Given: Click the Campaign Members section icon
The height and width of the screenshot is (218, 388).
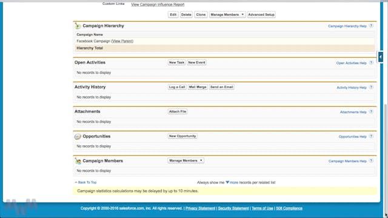Looking at the screenshot, I should (x=78, y=161).
